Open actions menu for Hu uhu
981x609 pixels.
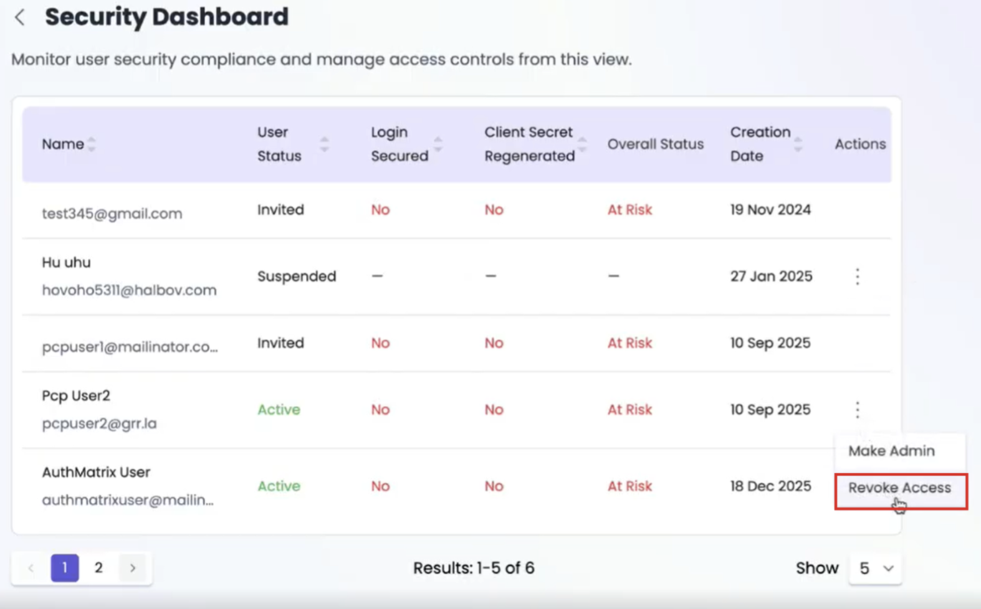point(858,276)
